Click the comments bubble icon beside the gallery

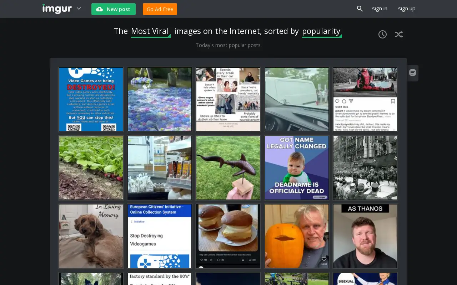pos(413,73)
